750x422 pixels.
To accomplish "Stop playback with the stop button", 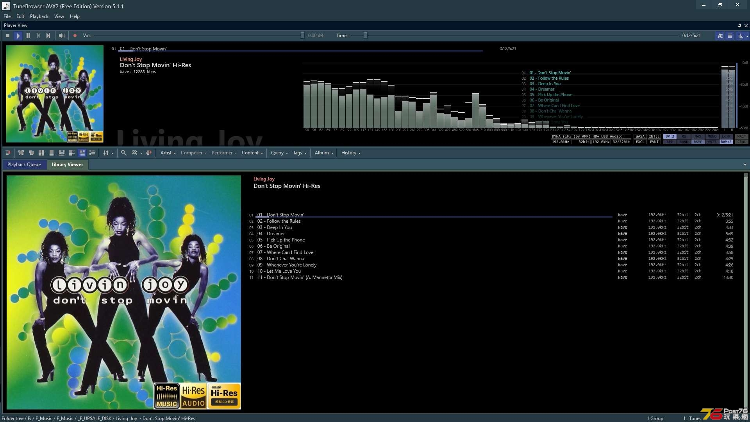I will coord(8,36).
